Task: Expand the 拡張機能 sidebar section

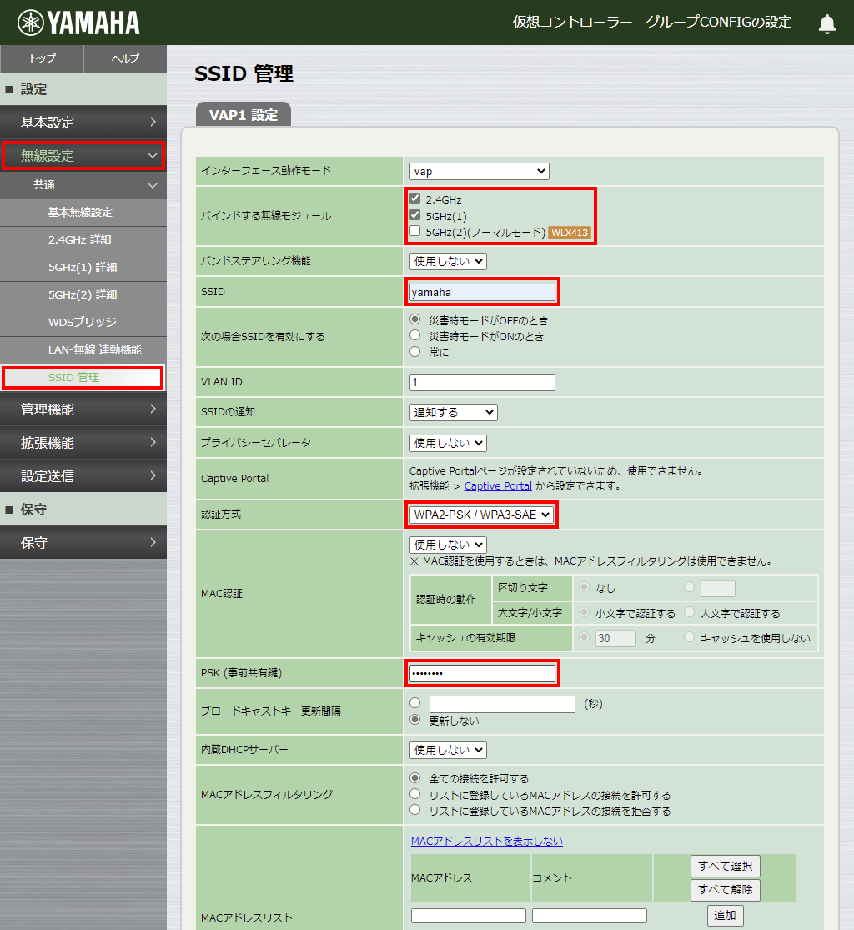Action: [x=83, y=442]
